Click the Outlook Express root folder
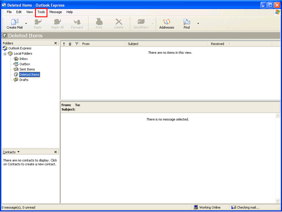Screen dimensions: 282x212 pyautogui.click(x=20, y=48)
